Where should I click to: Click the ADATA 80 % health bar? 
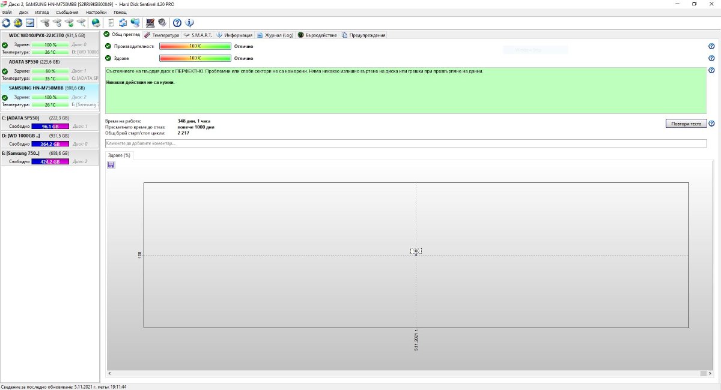50,71
